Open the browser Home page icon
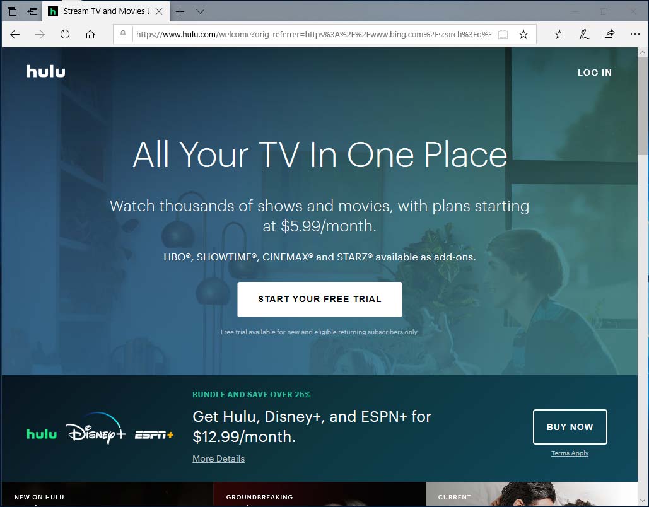The height and width of the screenshot is (507, 649). tap(90, 34)
